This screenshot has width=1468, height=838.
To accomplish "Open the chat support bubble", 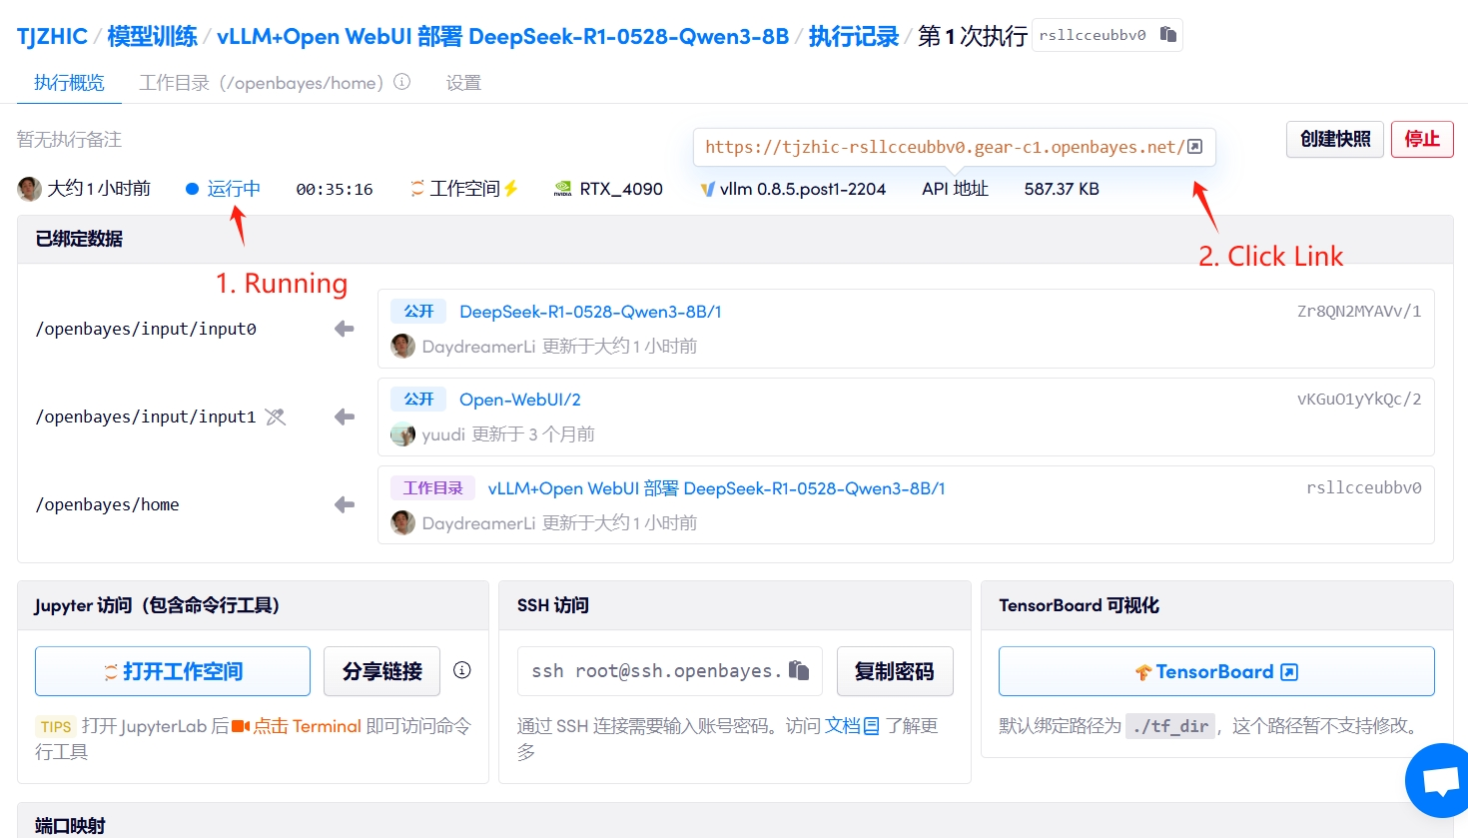I will (x=1439, y=781).
